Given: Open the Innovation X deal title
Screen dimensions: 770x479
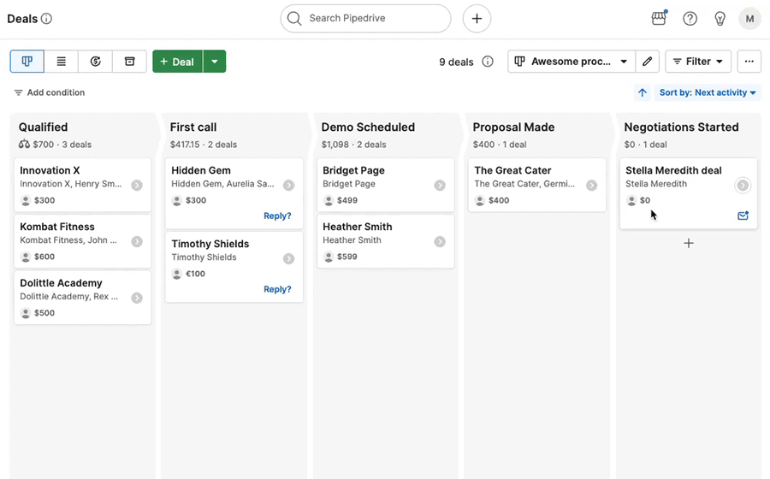Looking at the screenshot, I should 50,170.
